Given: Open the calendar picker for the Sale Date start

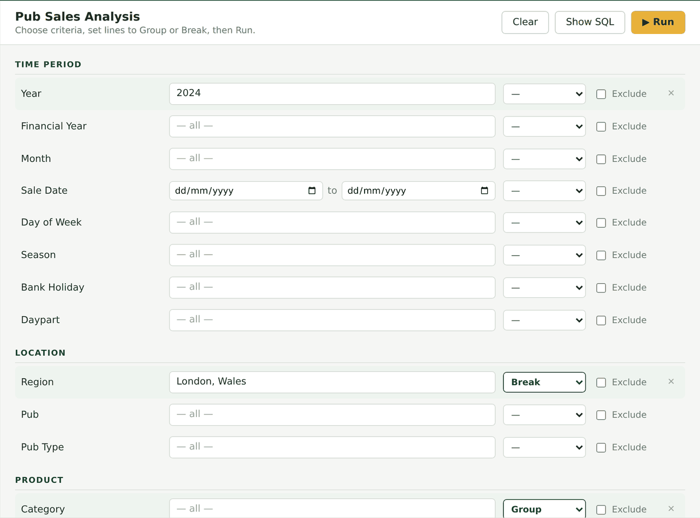Looking at the screenshot, I should [312, 190].
